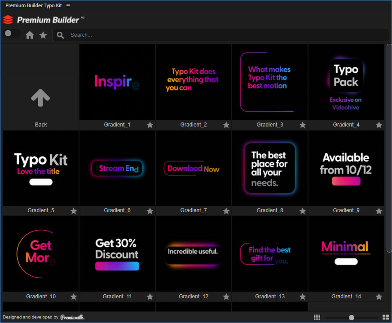This screenshot has height=323, width=392.
Task: Choose the Gradient_7 Download Now preset
Action: point(194,168)
